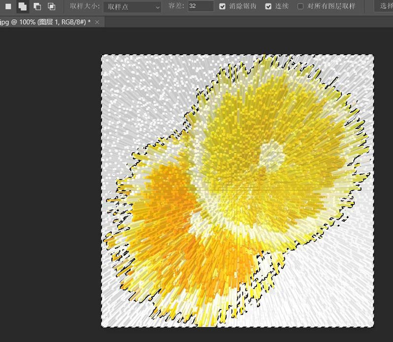Screen dimensions: 393x342
Task: Enable 对所有图层取样 checkbox
Action: click(x=300, y=6)
